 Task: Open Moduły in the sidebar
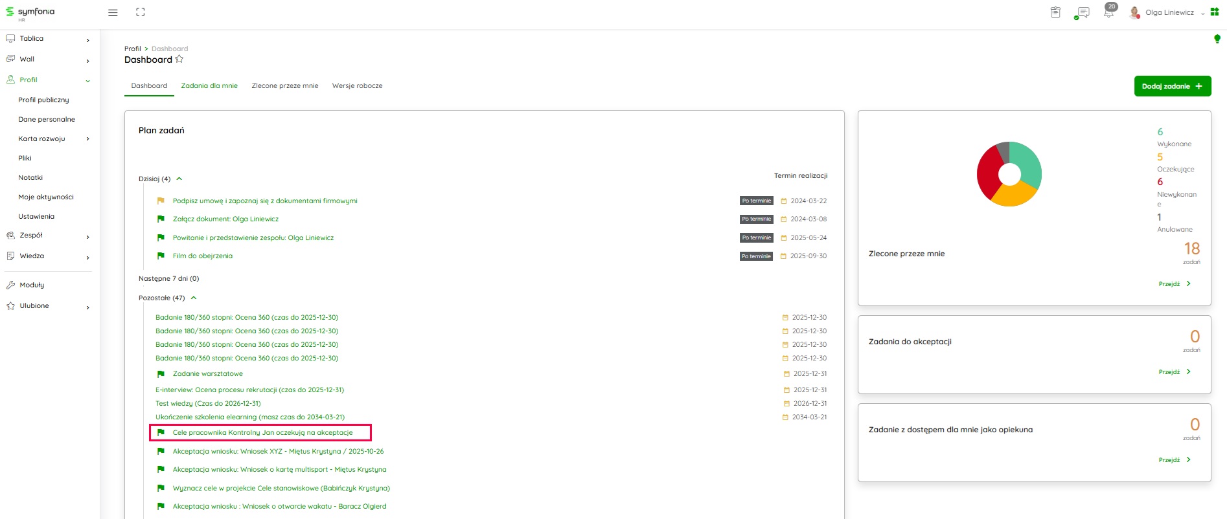click(32, 285)
